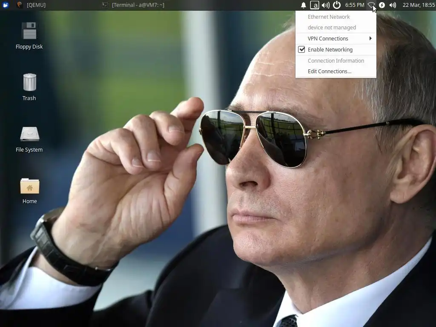Select the Home folder desktop icon
436x327 pixels.
pos(29,191)
